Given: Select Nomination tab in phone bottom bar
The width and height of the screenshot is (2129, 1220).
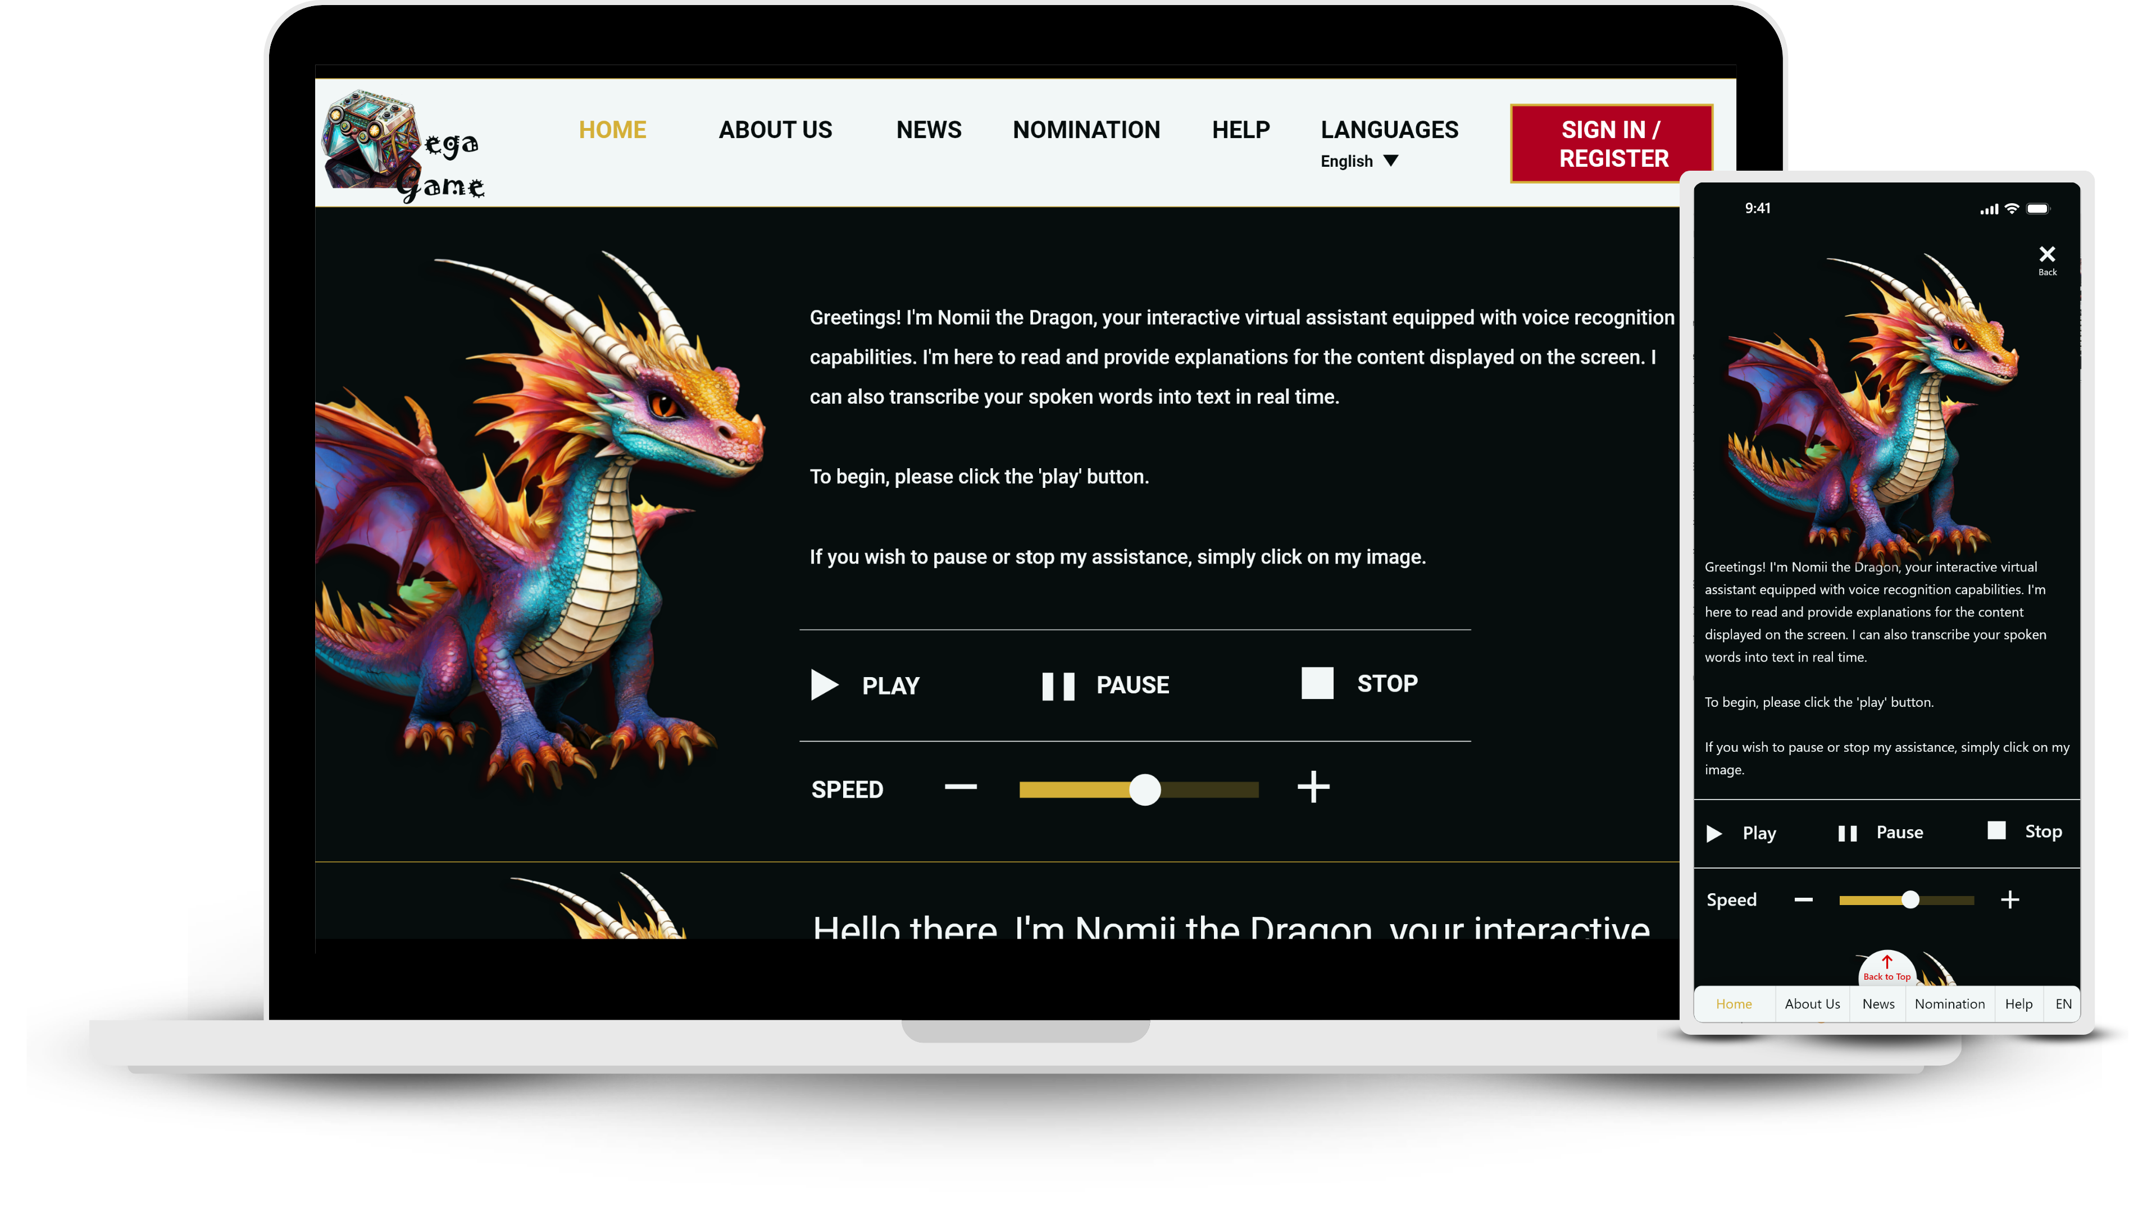Looking at the screenshot, I should coord(1949,1004).
